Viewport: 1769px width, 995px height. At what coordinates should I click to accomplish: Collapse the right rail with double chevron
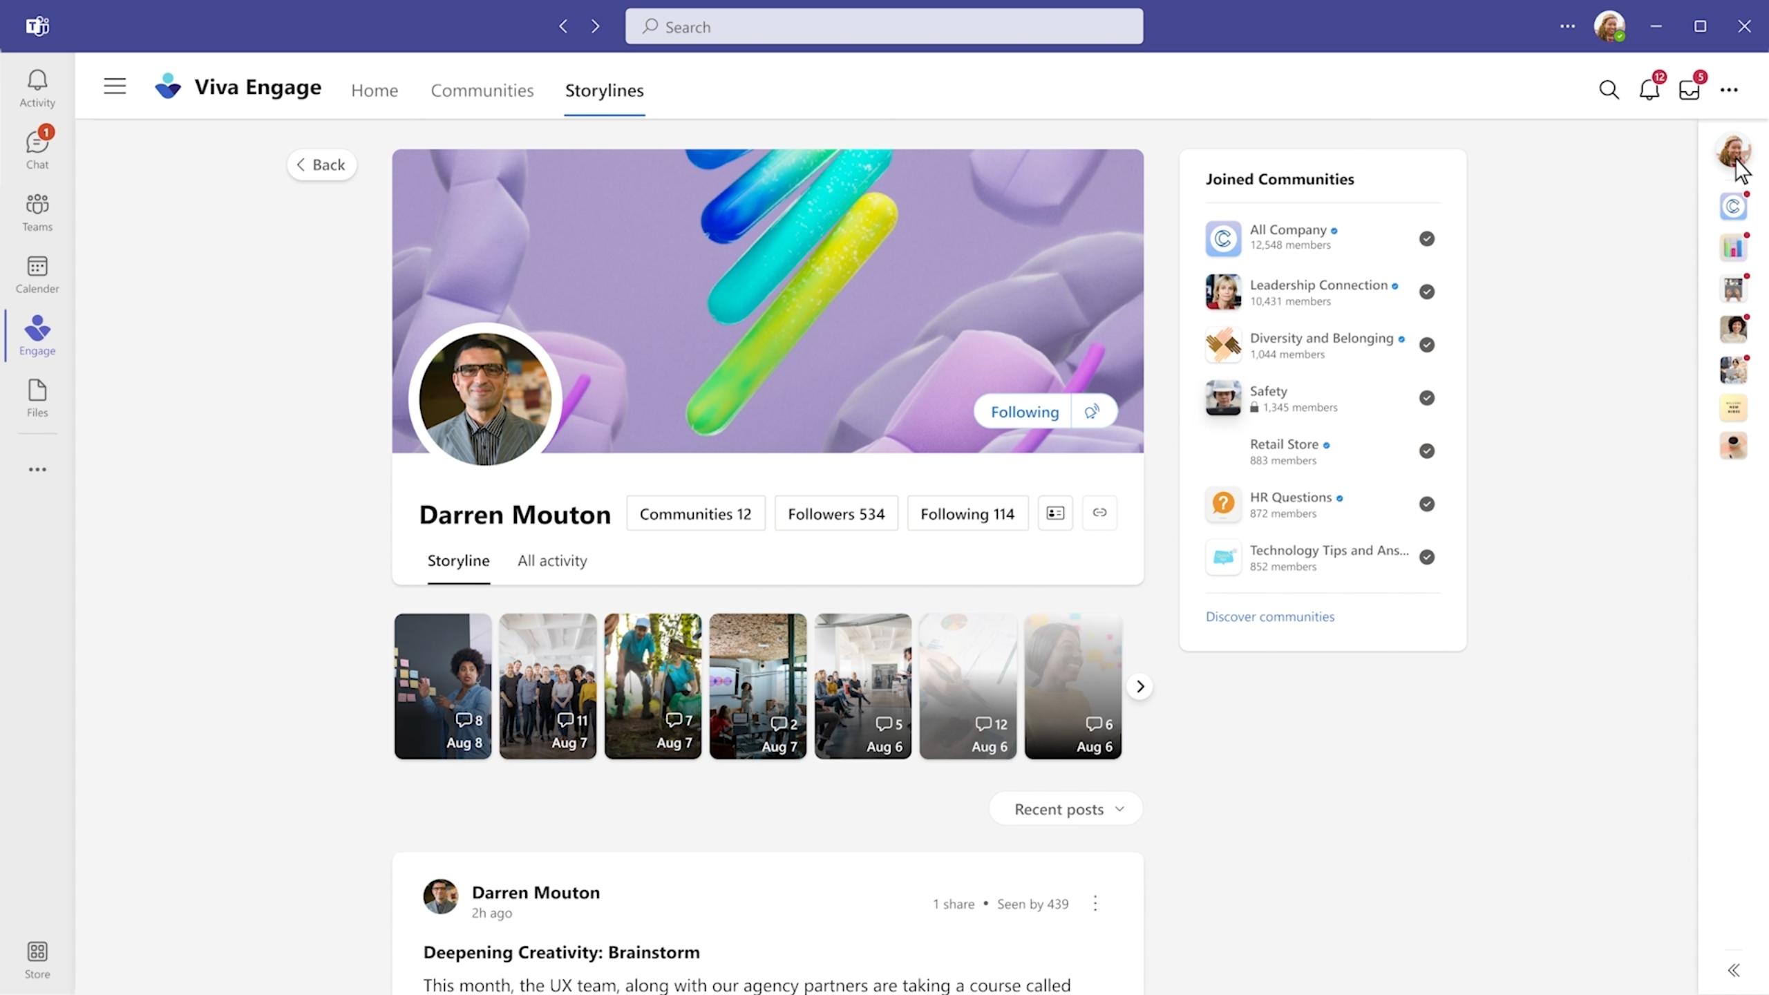pos(1734,970)
